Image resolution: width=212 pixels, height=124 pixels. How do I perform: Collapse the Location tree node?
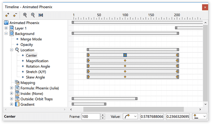[12, 50]
